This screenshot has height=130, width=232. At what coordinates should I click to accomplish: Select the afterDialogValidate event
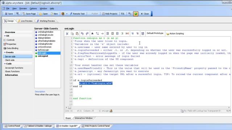tap(47, 41)
